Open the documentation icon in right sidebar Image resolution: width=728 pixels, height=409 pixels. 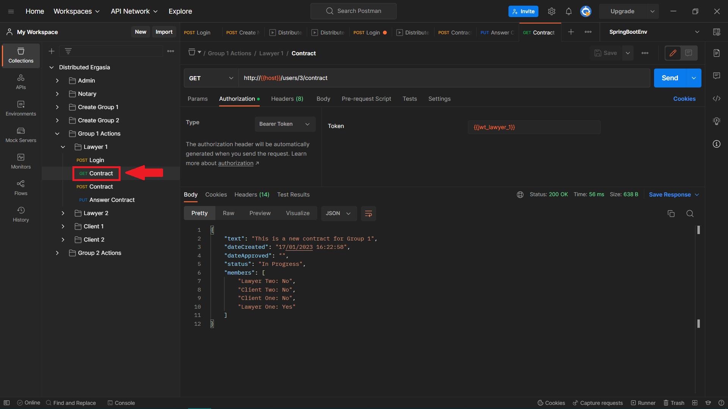pos(717,53)
